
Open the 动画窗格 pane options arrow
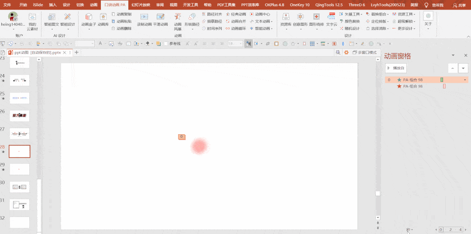coord(453,55)
